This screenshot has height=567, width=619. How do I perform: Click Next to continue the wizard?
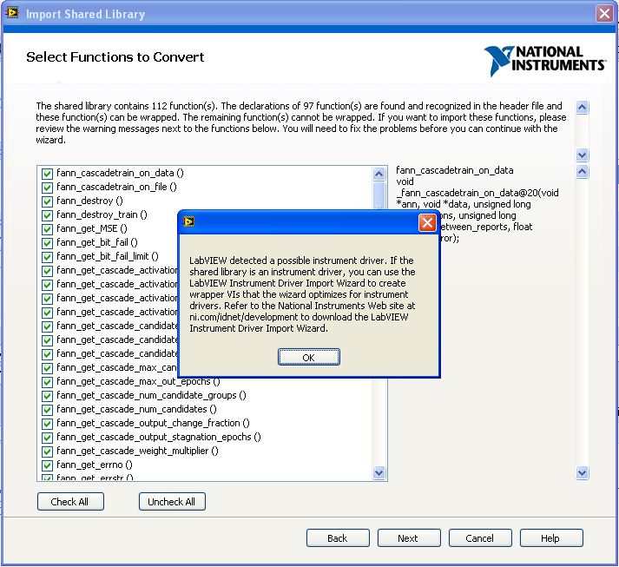click(x=409, y=538)
